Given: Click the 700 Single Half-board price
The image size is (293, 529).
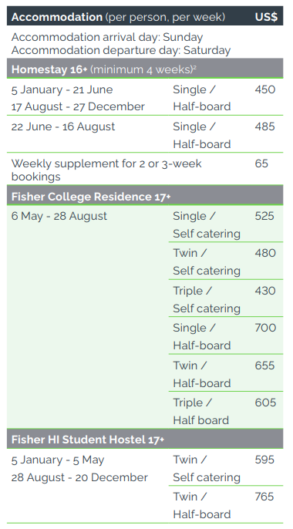Looking at the screenshot, I should pos(265,328).
